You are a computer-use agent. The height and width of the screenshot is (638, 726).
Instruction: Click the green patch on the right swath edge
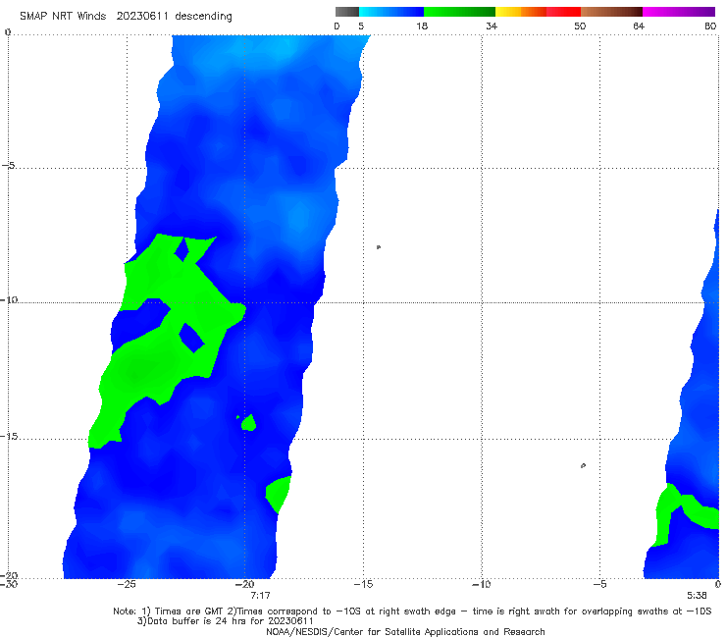(x=280, y=495)
